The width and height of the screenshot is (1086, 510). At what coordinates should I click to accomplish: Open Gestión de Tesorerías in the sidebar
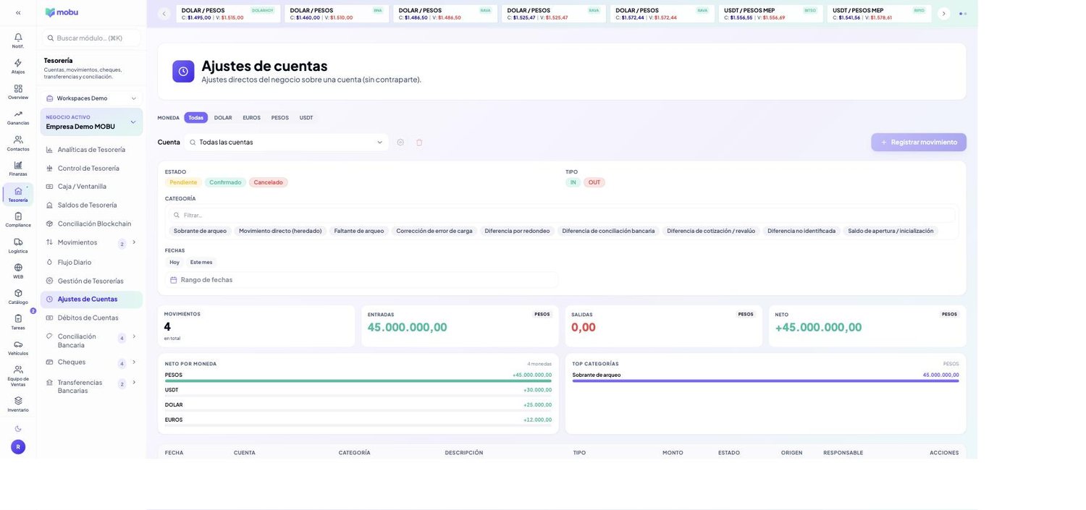tap(91, 281)
